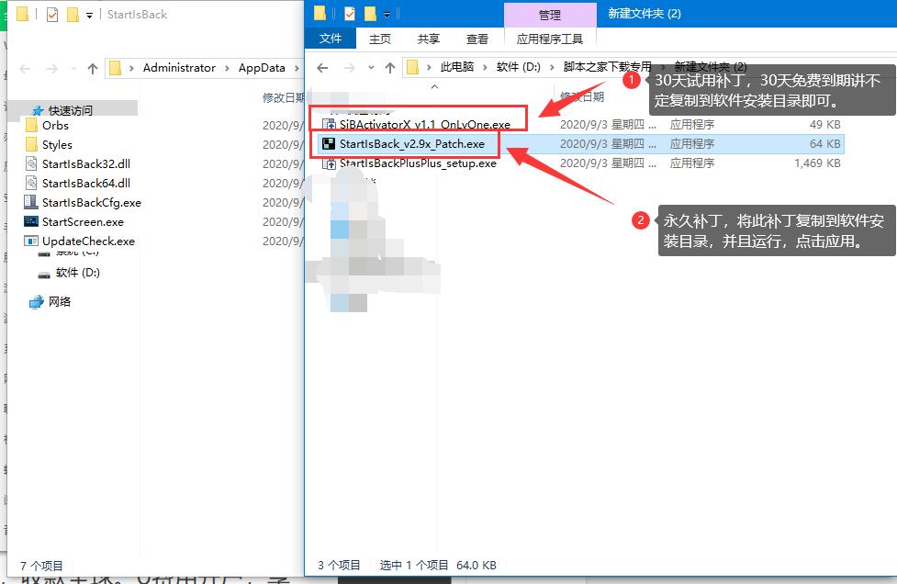The height and width of the screenshot is (584, 897).
Task: Click the 此电脑 breadcrumb segment
Action: click(457, 67)
